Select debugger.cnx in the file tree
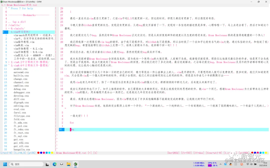Screen dimensions: 270x168 point(22,92)
